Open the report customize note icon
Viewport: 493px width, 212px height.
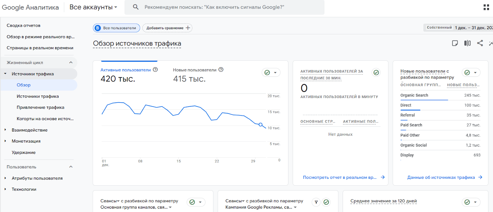point(455,43)
